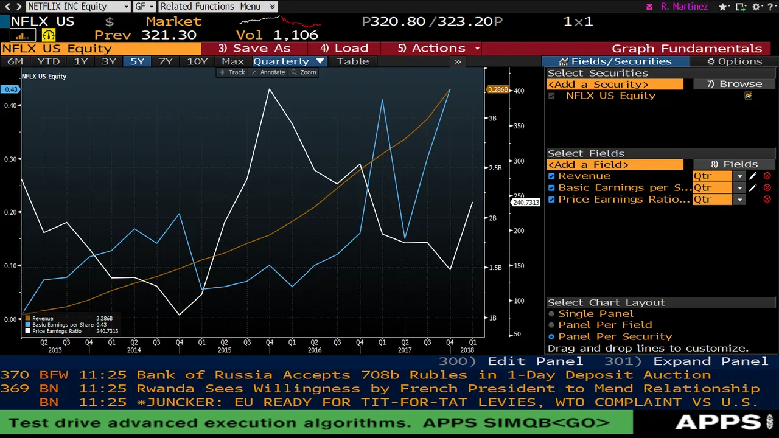The image size is (779, 438).
Task: Open the top-right window options icon
Action: pyautogui.click(x=742, y=7)
